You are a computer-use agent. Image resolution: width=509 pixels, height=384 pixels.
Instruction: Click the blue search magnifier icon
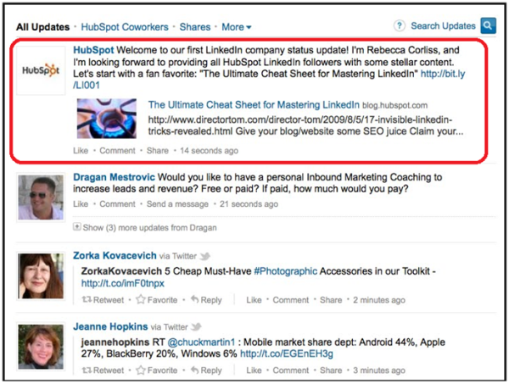pos(489,26)
